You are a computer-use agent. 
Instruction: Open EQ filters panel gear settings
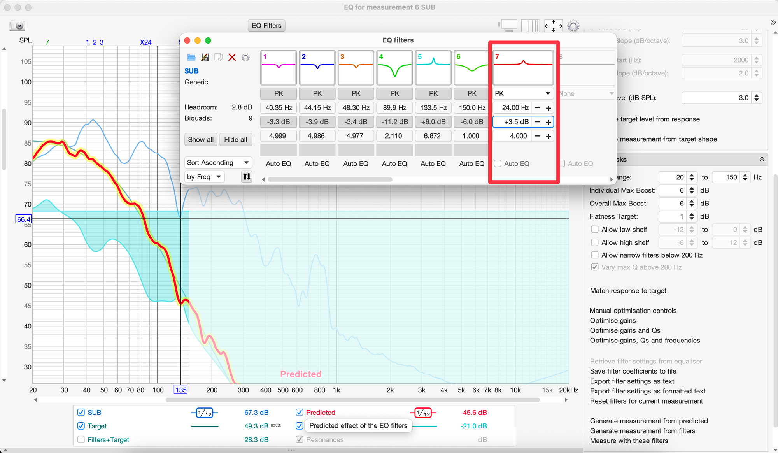point(245,58)
